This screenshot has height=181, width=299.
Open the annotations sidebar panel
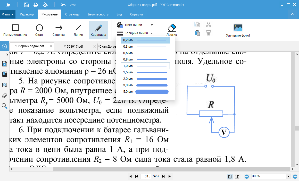5,85
